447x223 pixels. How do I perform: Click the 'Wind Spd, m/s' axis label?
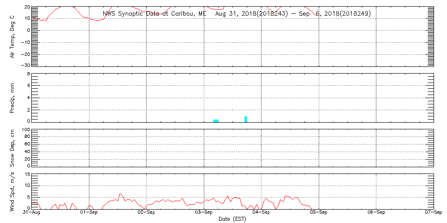pos(13,191)
